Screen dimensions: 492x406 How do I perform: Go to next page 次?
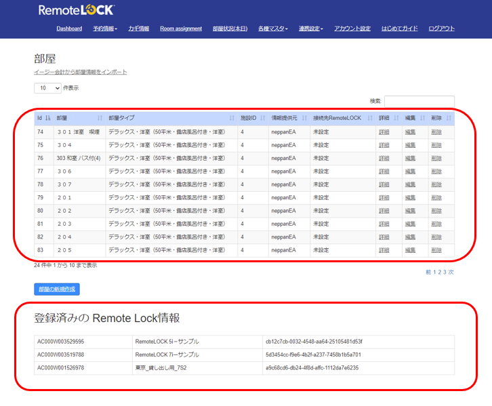coord(451,272)
